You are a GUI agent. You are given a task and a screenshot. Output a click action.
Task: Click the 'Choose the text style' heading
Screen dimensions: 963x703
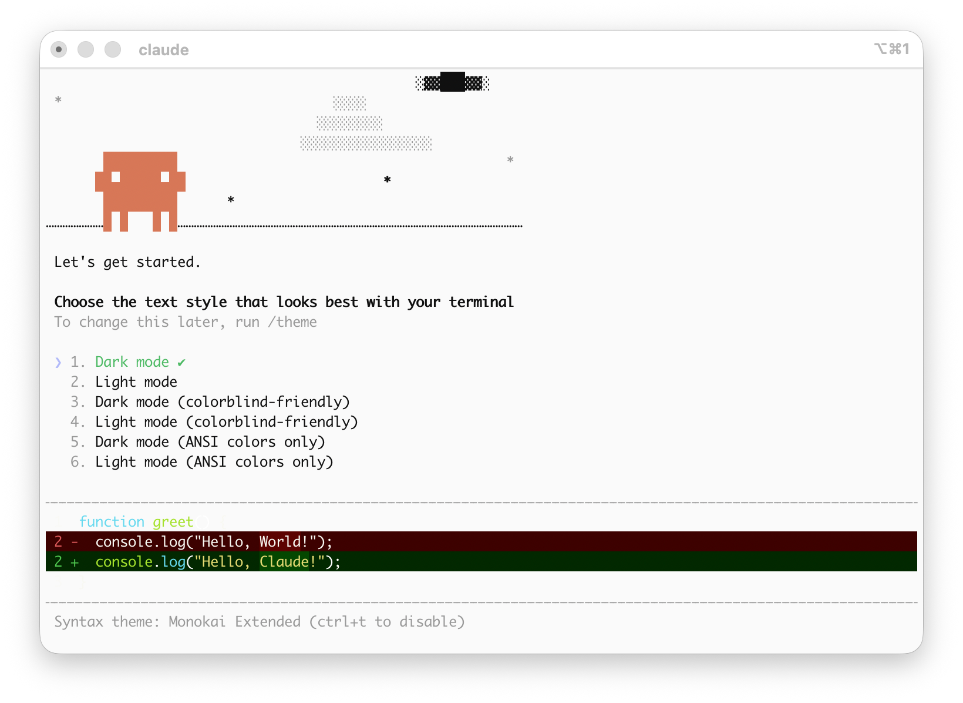(284, 302)
